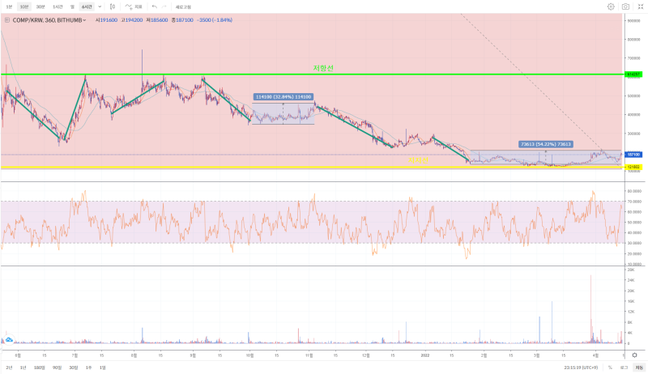Select the 1분 timeframe
The image size is (648, 374).
[x=9, y=6]
